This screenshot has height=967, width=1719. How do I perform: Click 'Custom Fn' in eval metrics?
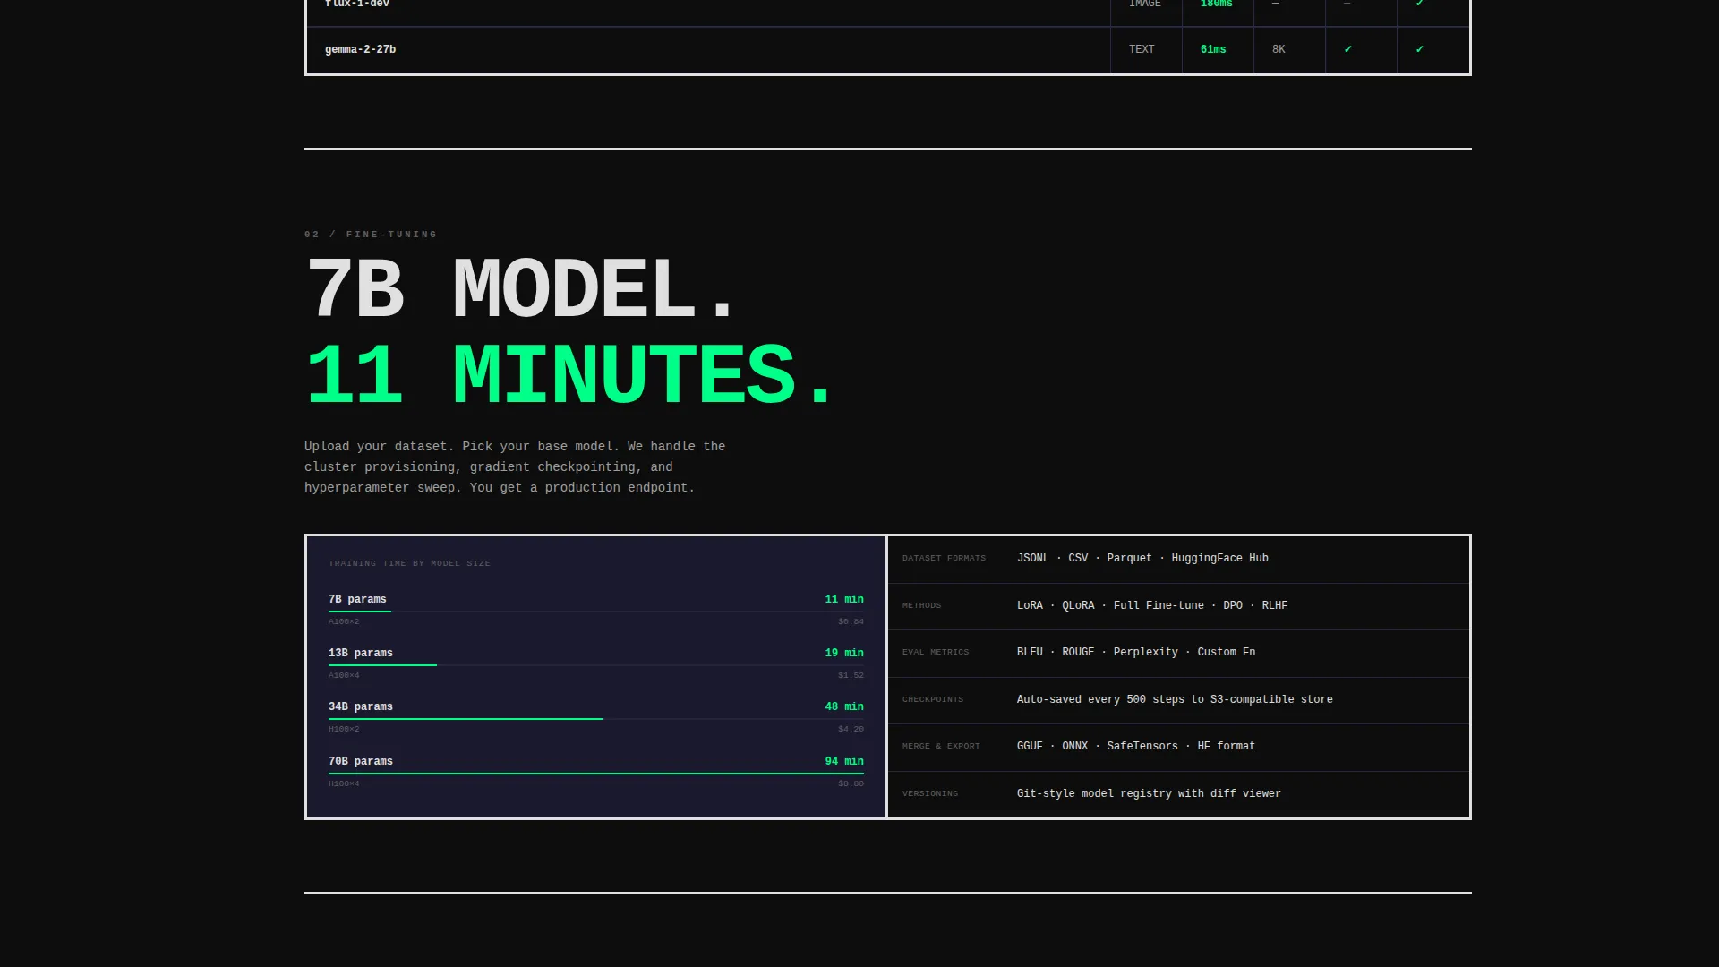(1227, 652)
